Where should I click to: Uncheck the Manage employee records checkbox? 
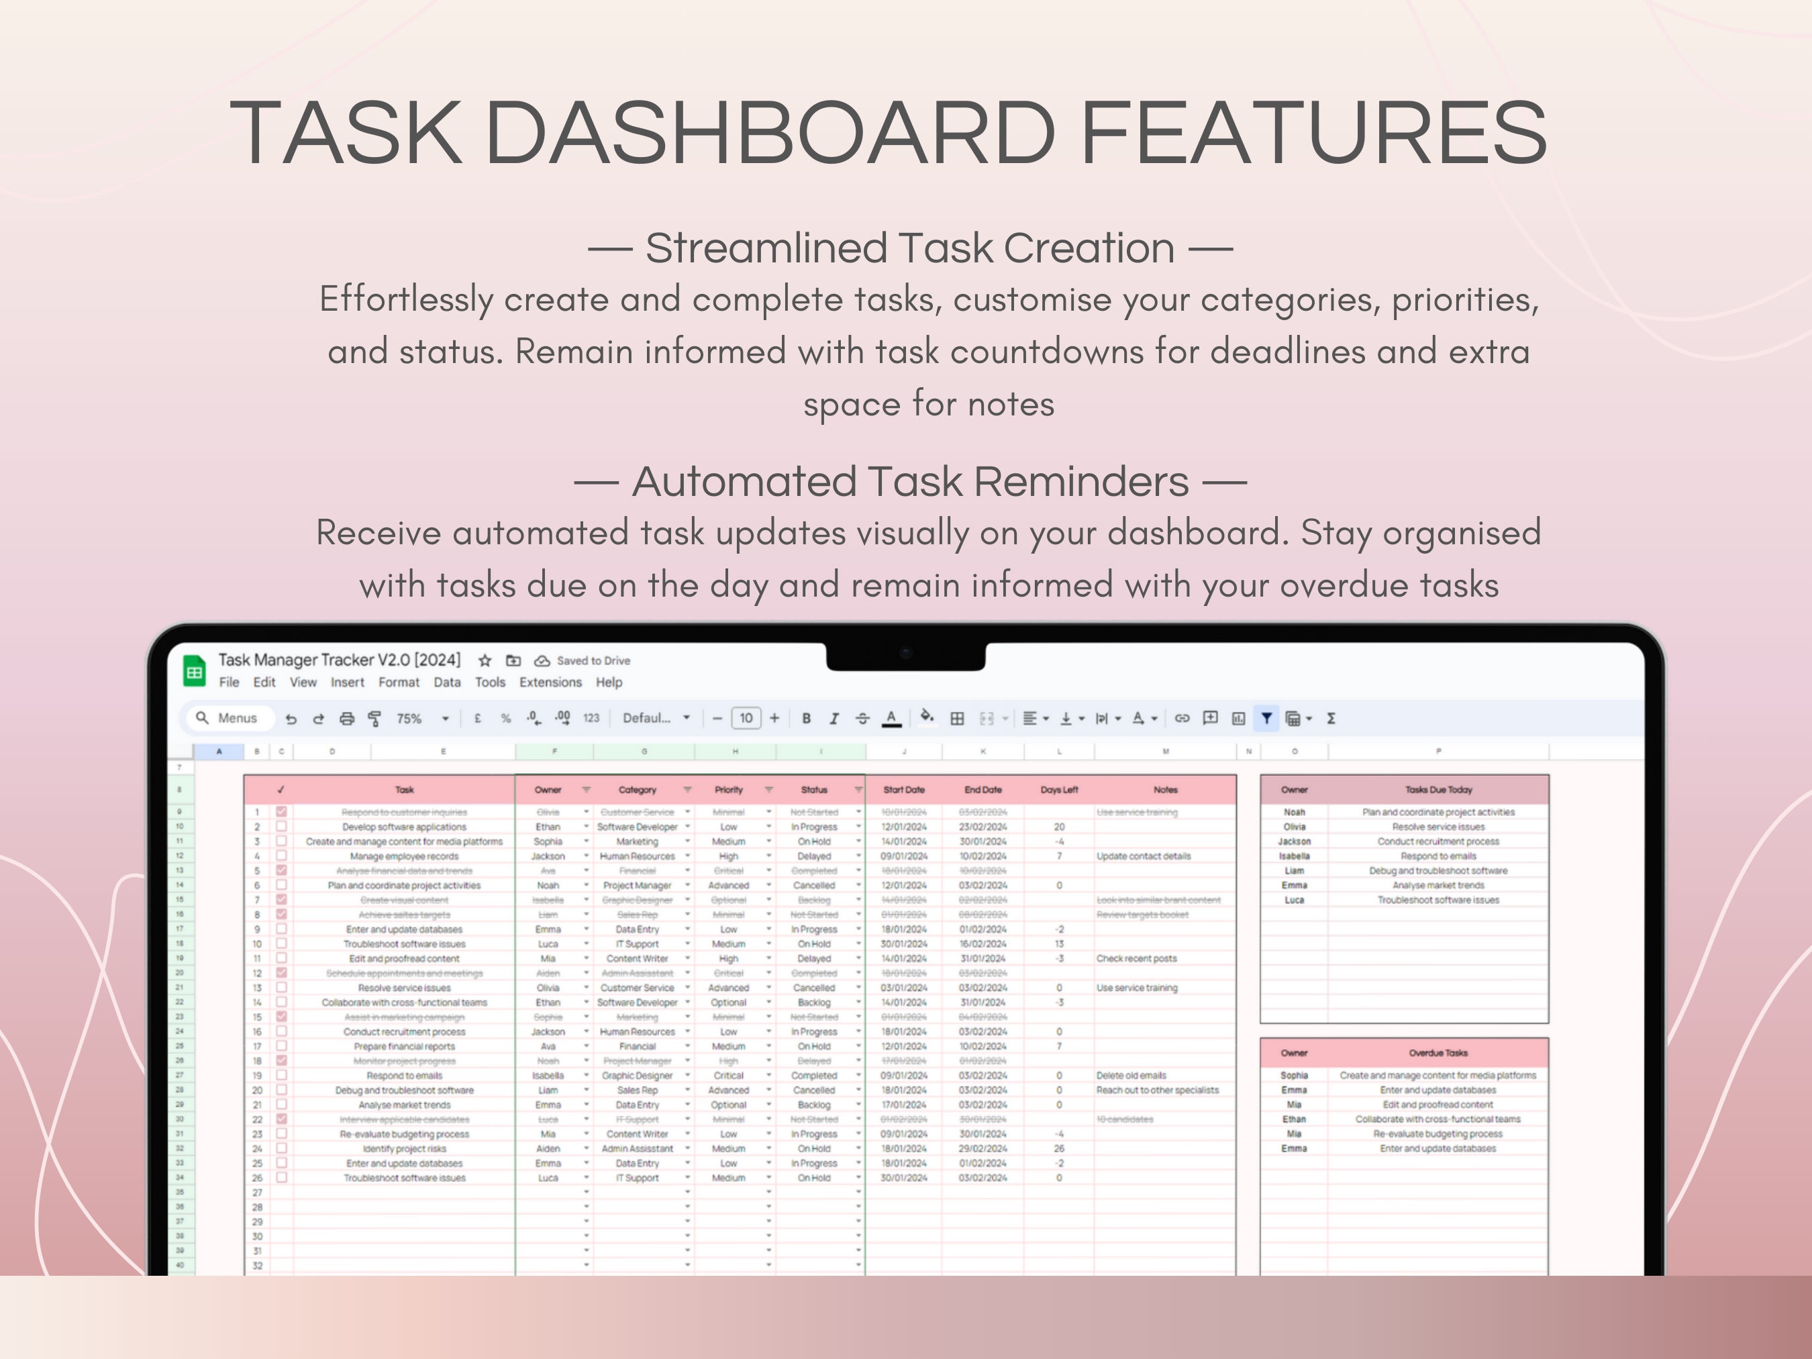[281, 856]
